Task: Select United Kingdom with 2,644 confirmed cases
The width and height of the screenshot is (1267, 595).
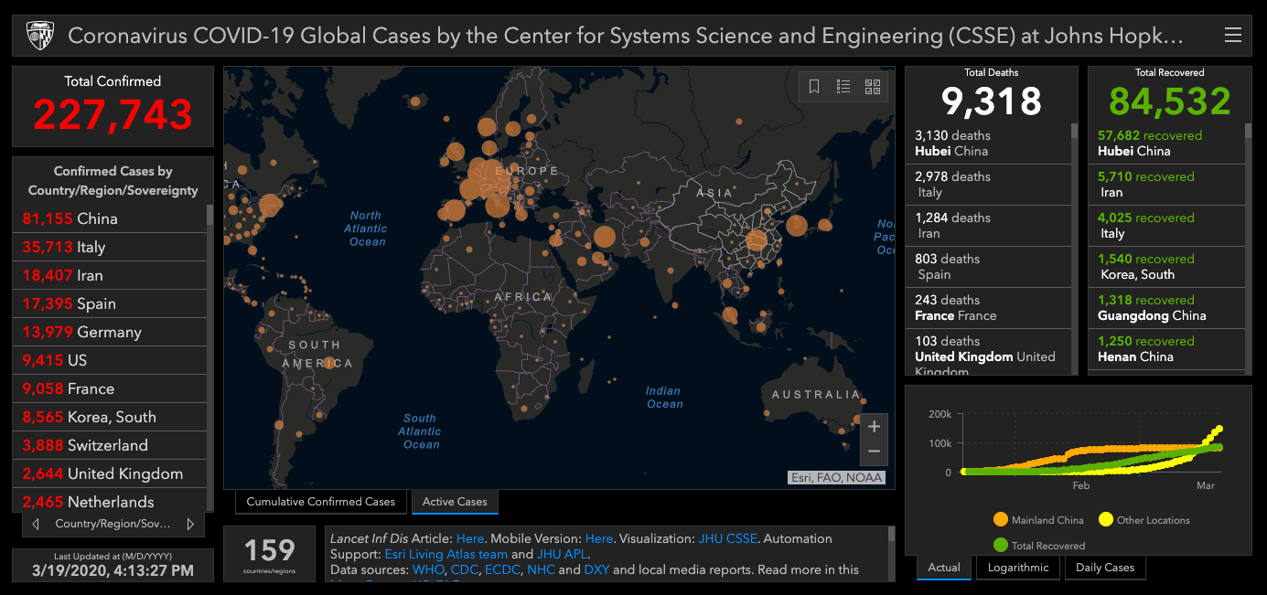Action: 110,473
